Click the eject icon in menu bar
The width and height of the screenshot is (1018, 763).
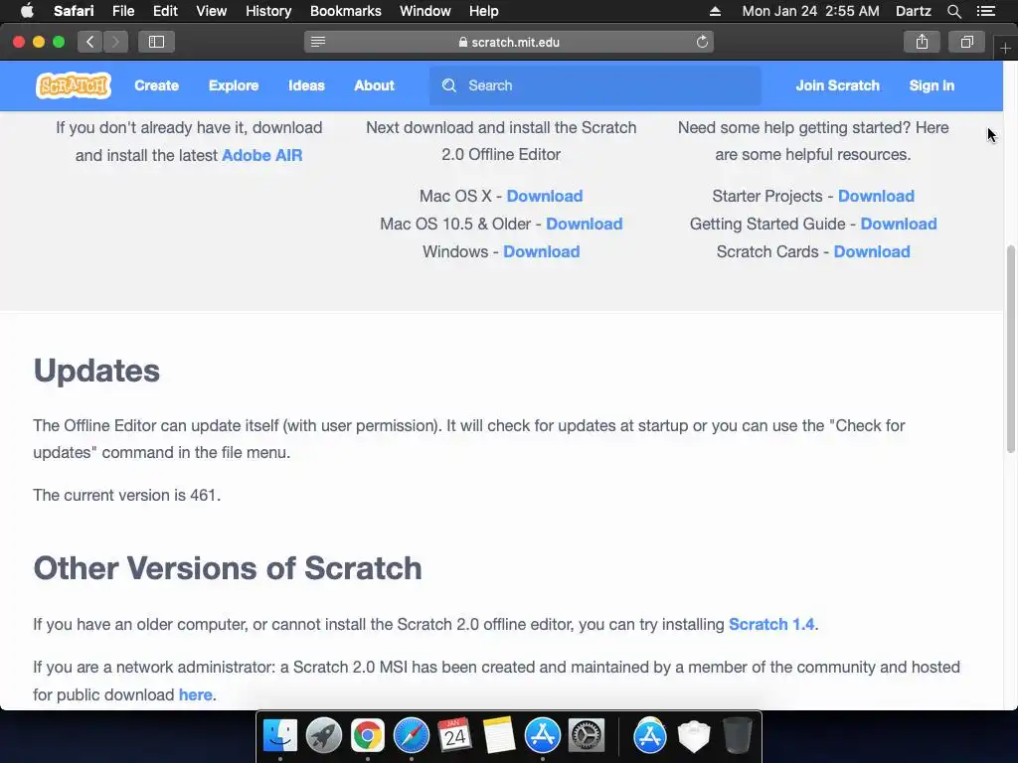click(715, 11)
